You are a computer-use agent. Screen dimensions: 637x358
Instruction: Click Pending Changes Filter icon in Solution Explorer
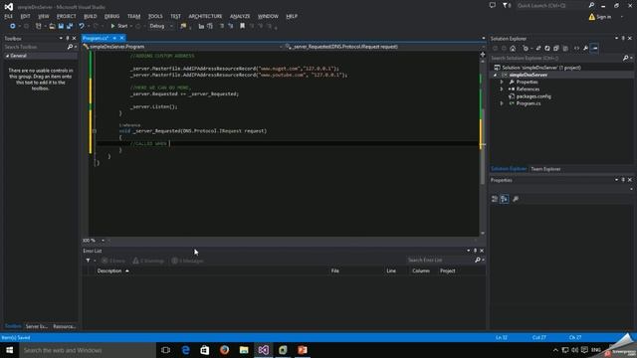(526, 49)
